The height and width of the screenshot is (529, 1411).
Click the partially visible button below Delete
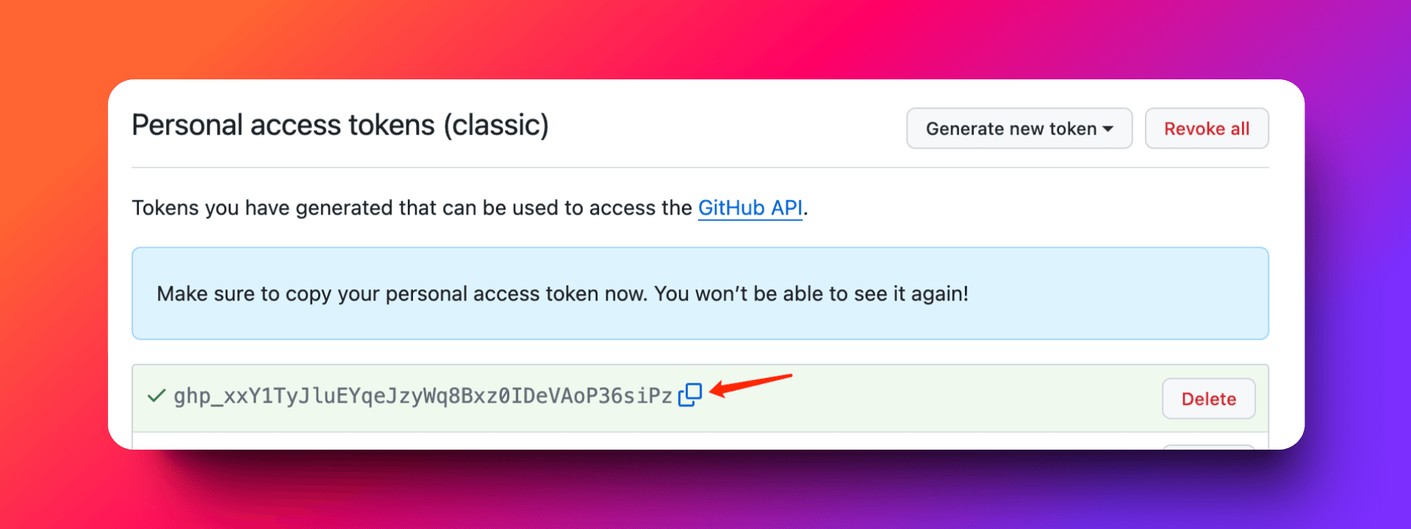[1208, 445]
